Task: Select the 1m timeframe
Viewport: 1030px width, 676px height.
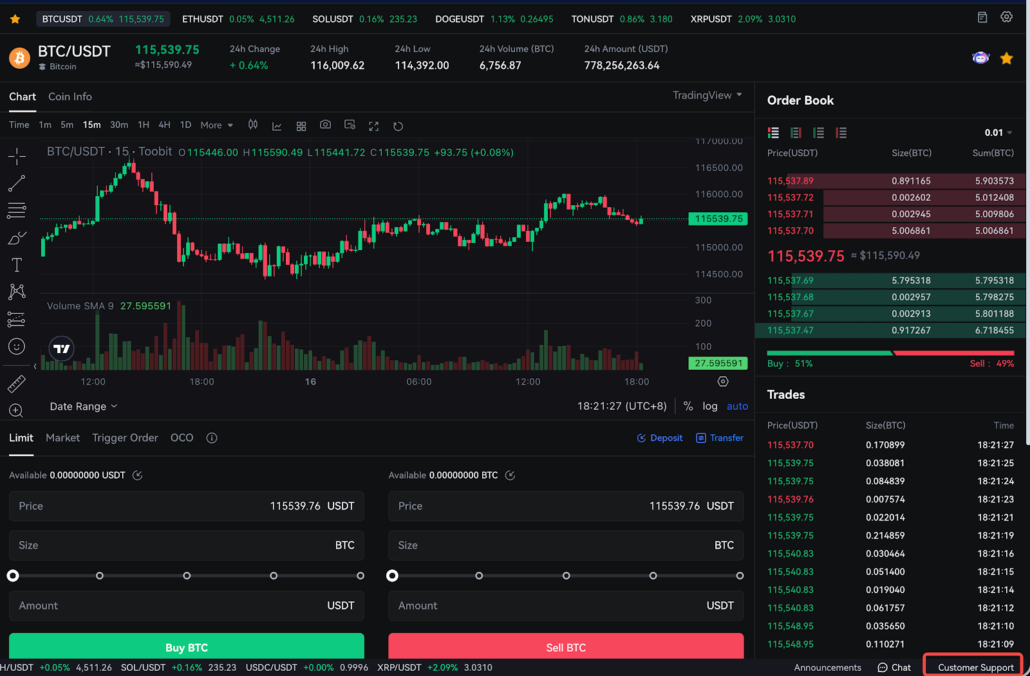Action: (x=45, y=125)
